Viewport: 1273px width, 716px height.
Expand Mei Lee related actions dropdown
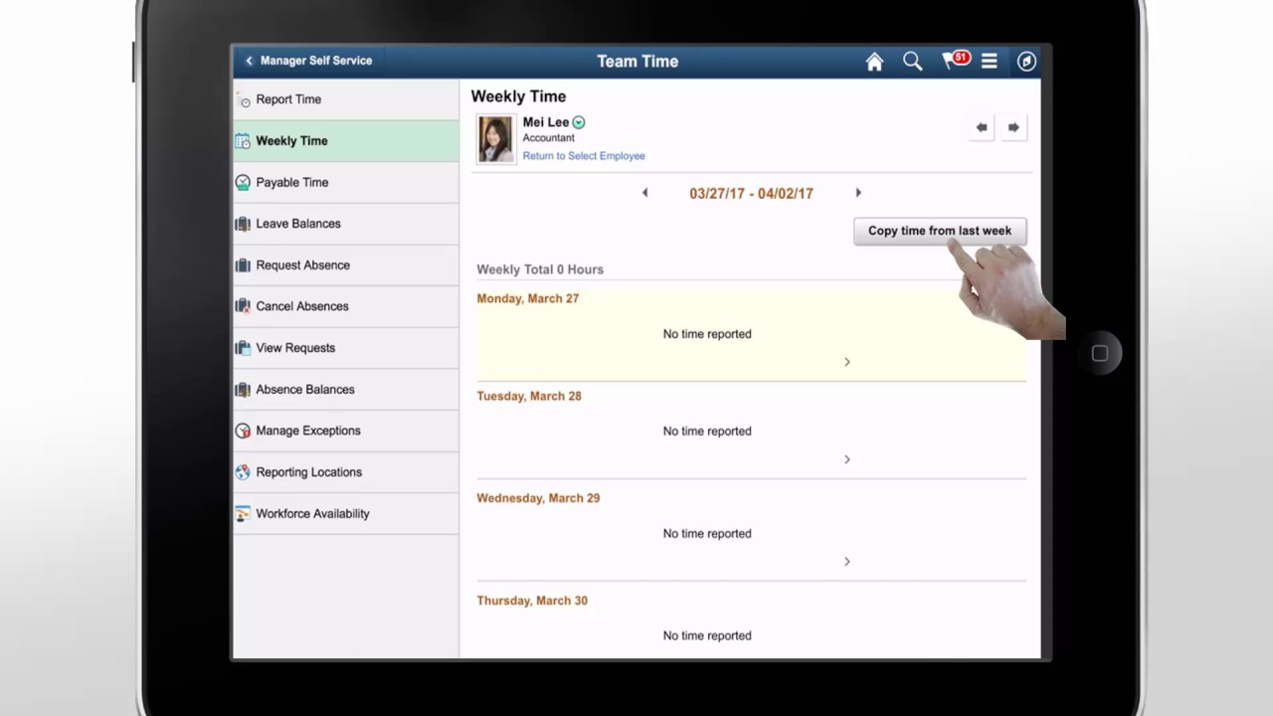point(579,122)
